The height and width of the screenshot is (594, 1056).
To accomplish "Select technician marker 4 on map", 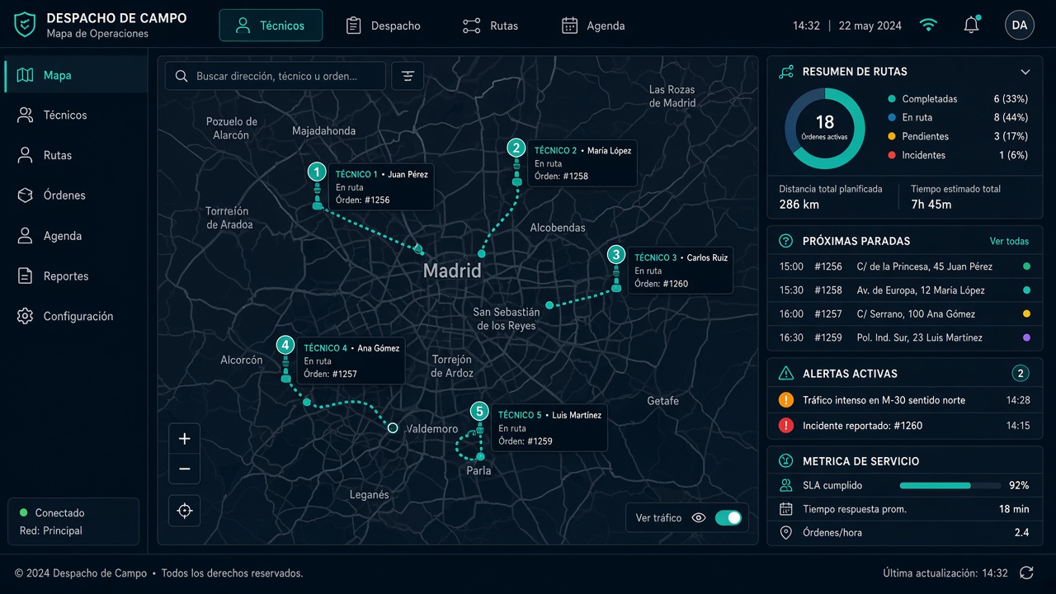I will tap(285, 345).
